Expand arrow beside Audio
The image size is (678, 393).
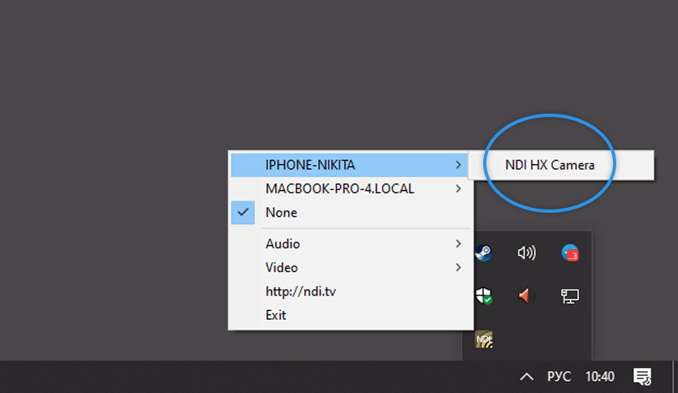click(458, 244)
